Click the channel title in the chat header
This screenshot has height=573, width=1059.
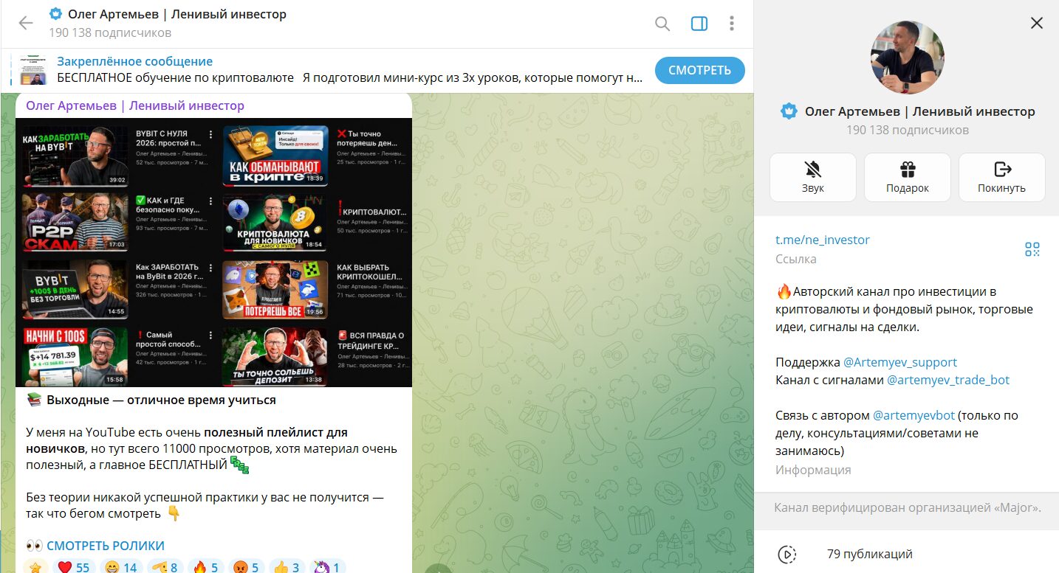point(177,14)
